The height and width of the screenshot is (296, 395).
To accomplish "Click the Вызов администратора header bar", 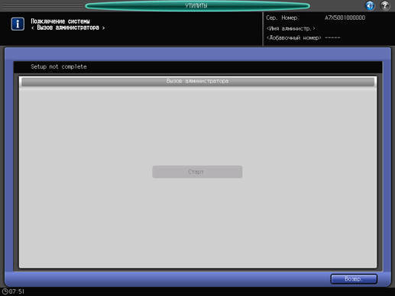I will click(x=198, y=82).
